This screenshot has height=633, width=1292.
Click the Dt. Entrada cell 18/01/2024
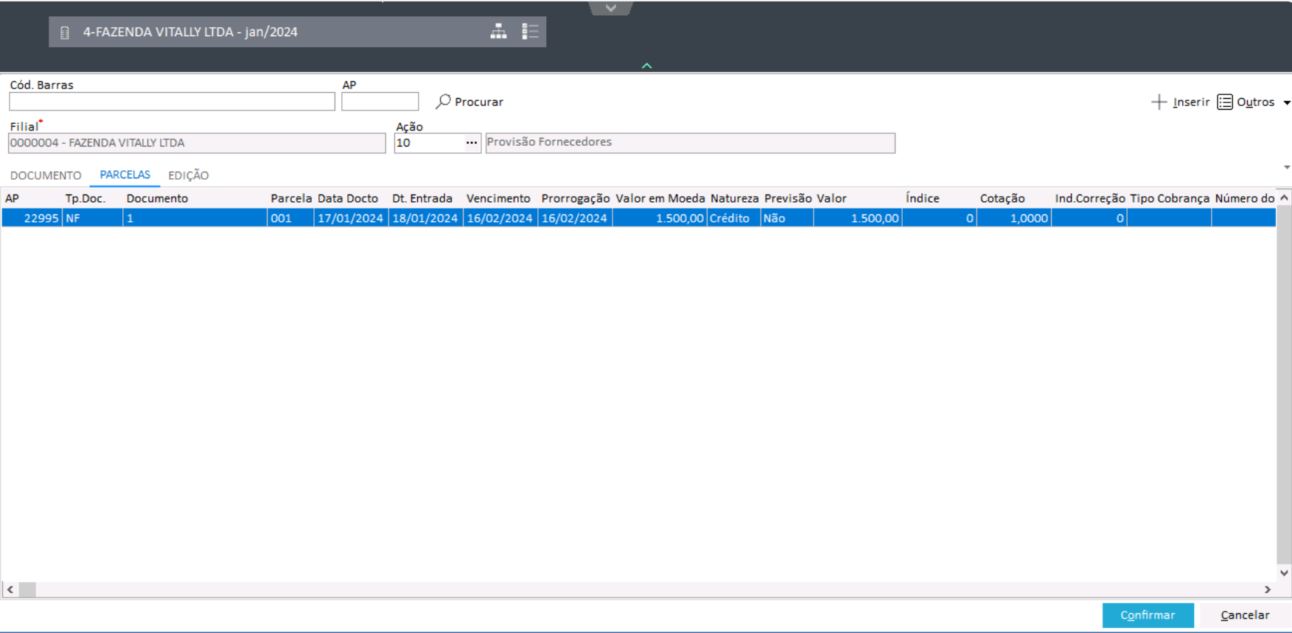tap(425, 218)
